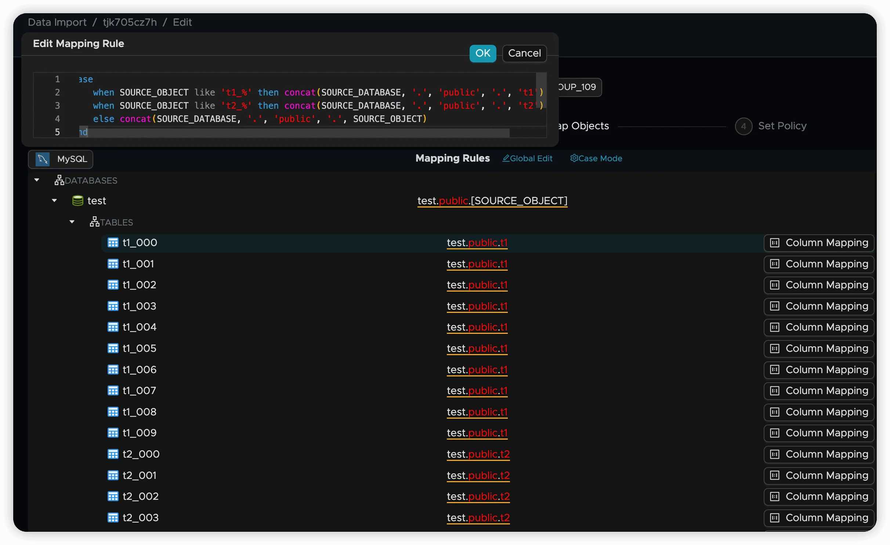
Task: Click the pencil icon beside Global Edit
Action: (506, 158)
